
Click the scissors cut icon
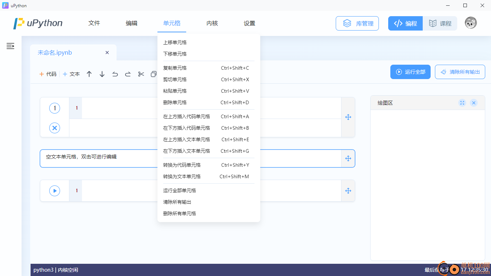pyautogui.click(x=141, y=74)
